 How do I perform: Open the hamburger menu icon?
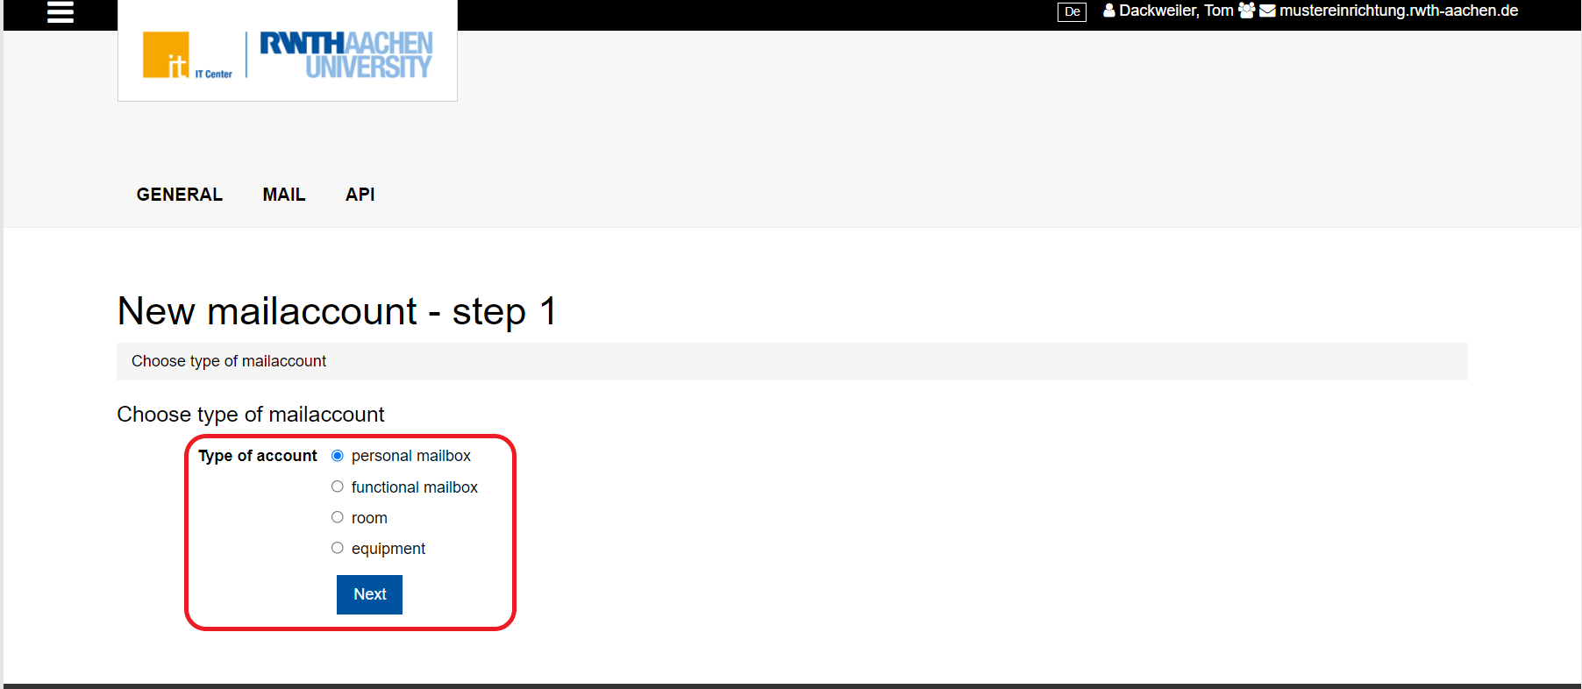61,12
